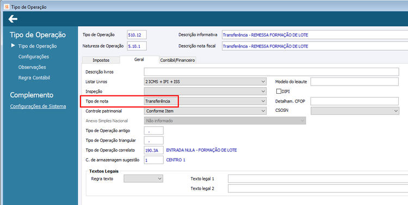Toggle the DIPI checkbox
The height and width of the screenshot is (205, 408).
(279, 92)
